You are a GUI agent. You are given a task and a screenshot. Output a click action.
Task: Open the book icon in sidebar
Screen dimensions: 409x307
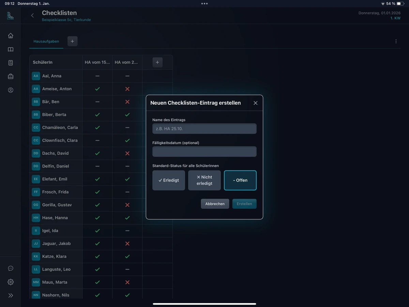click(11, 49)
